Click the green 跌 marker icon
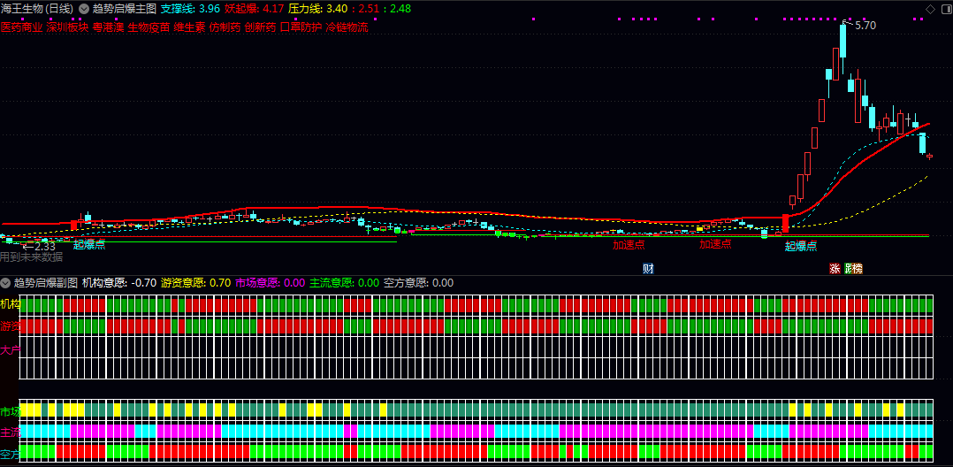Image resolution: width=953 pixels, height=467 pixels. click(x=849, y=268)
